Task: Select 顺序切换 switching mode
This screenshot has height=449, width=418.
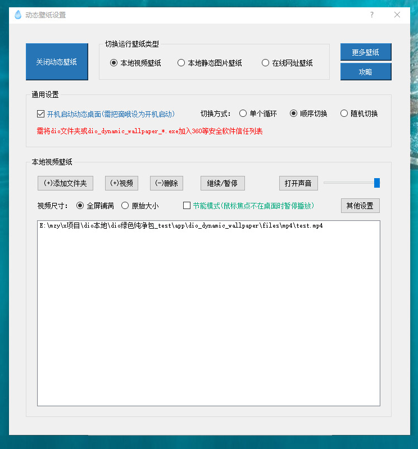Action: click(294, 114)
